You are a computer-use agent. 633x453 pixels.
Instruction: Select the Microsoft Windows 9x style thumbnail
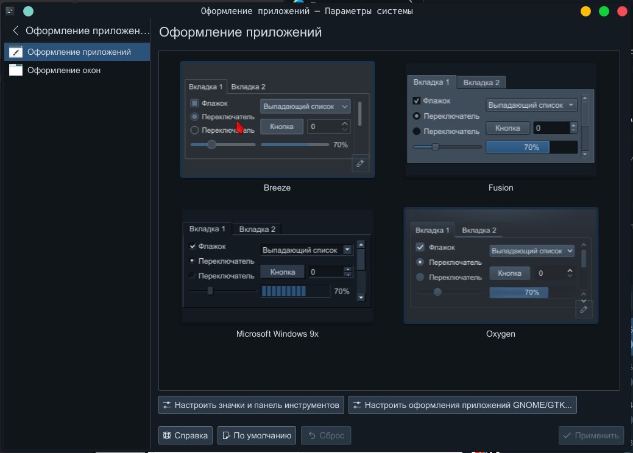coord(277,266)
